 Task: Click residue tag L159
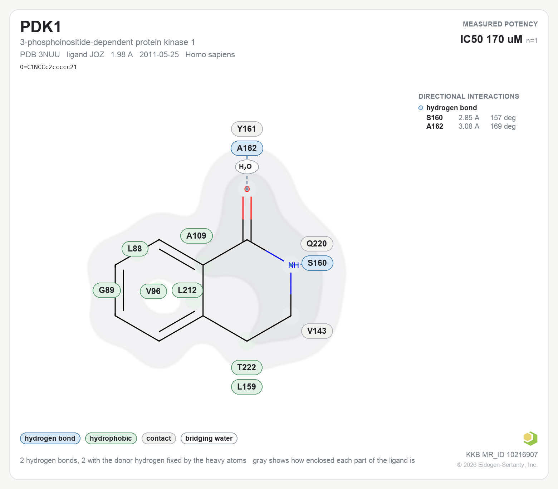(247, 387)
